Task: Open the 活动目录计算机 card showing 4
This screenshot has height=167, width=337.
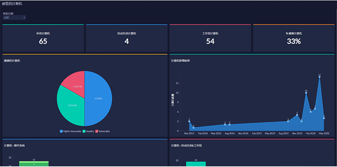Action: [127, 38]
